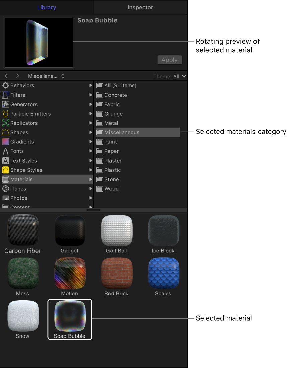
Task: Switch to the Library tab
Action: (x=47, y=7)
